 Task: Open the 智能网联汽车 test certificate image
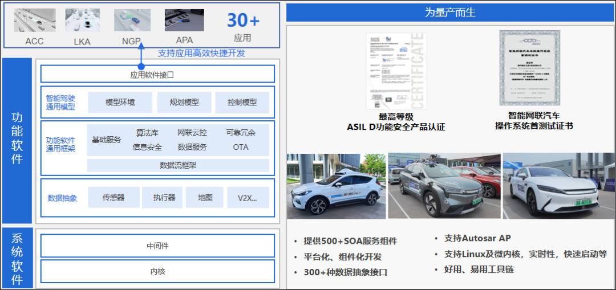tap(534, 68)
